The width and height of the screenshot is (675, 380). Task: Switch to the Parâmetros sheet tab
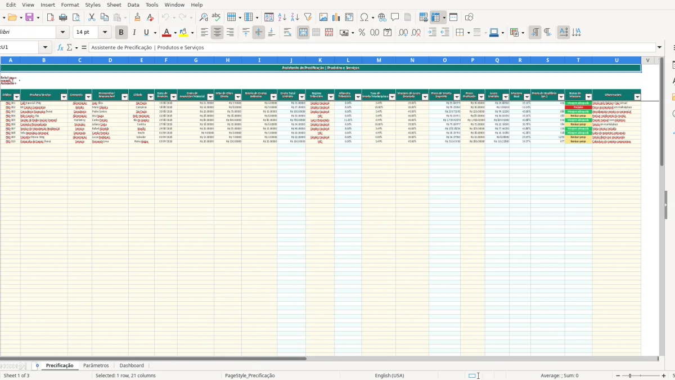[96, 365]
